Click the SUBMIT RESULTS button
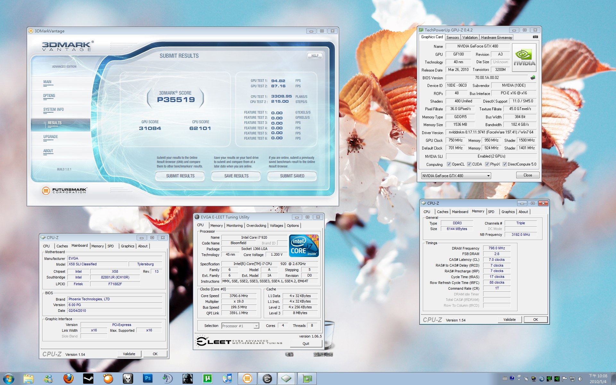 pos(180,176)
